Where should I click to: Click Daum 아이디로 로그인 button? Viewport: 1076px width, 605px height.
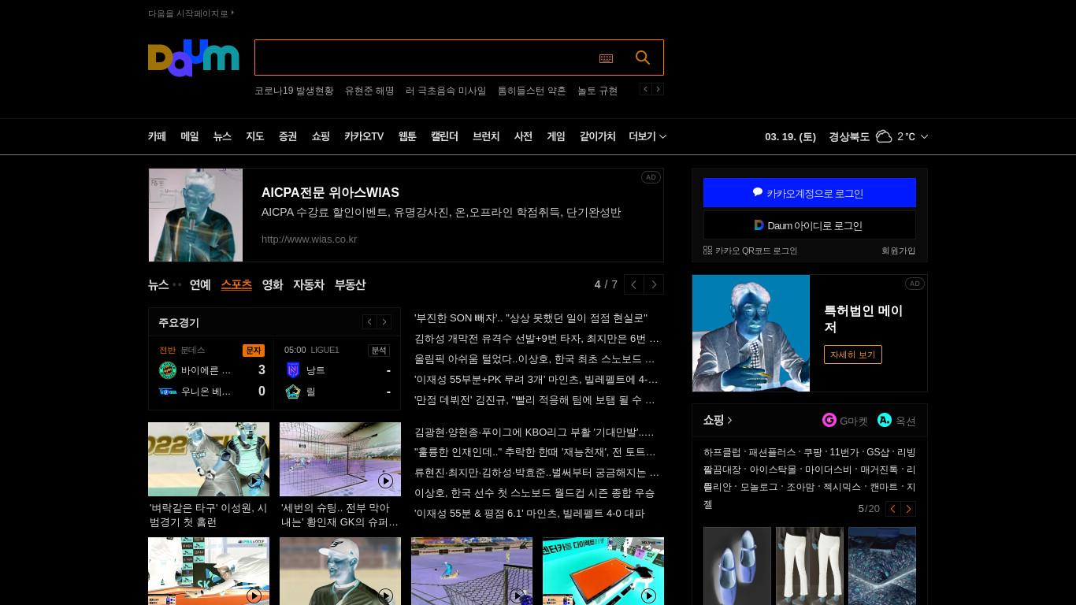(810, 225)
